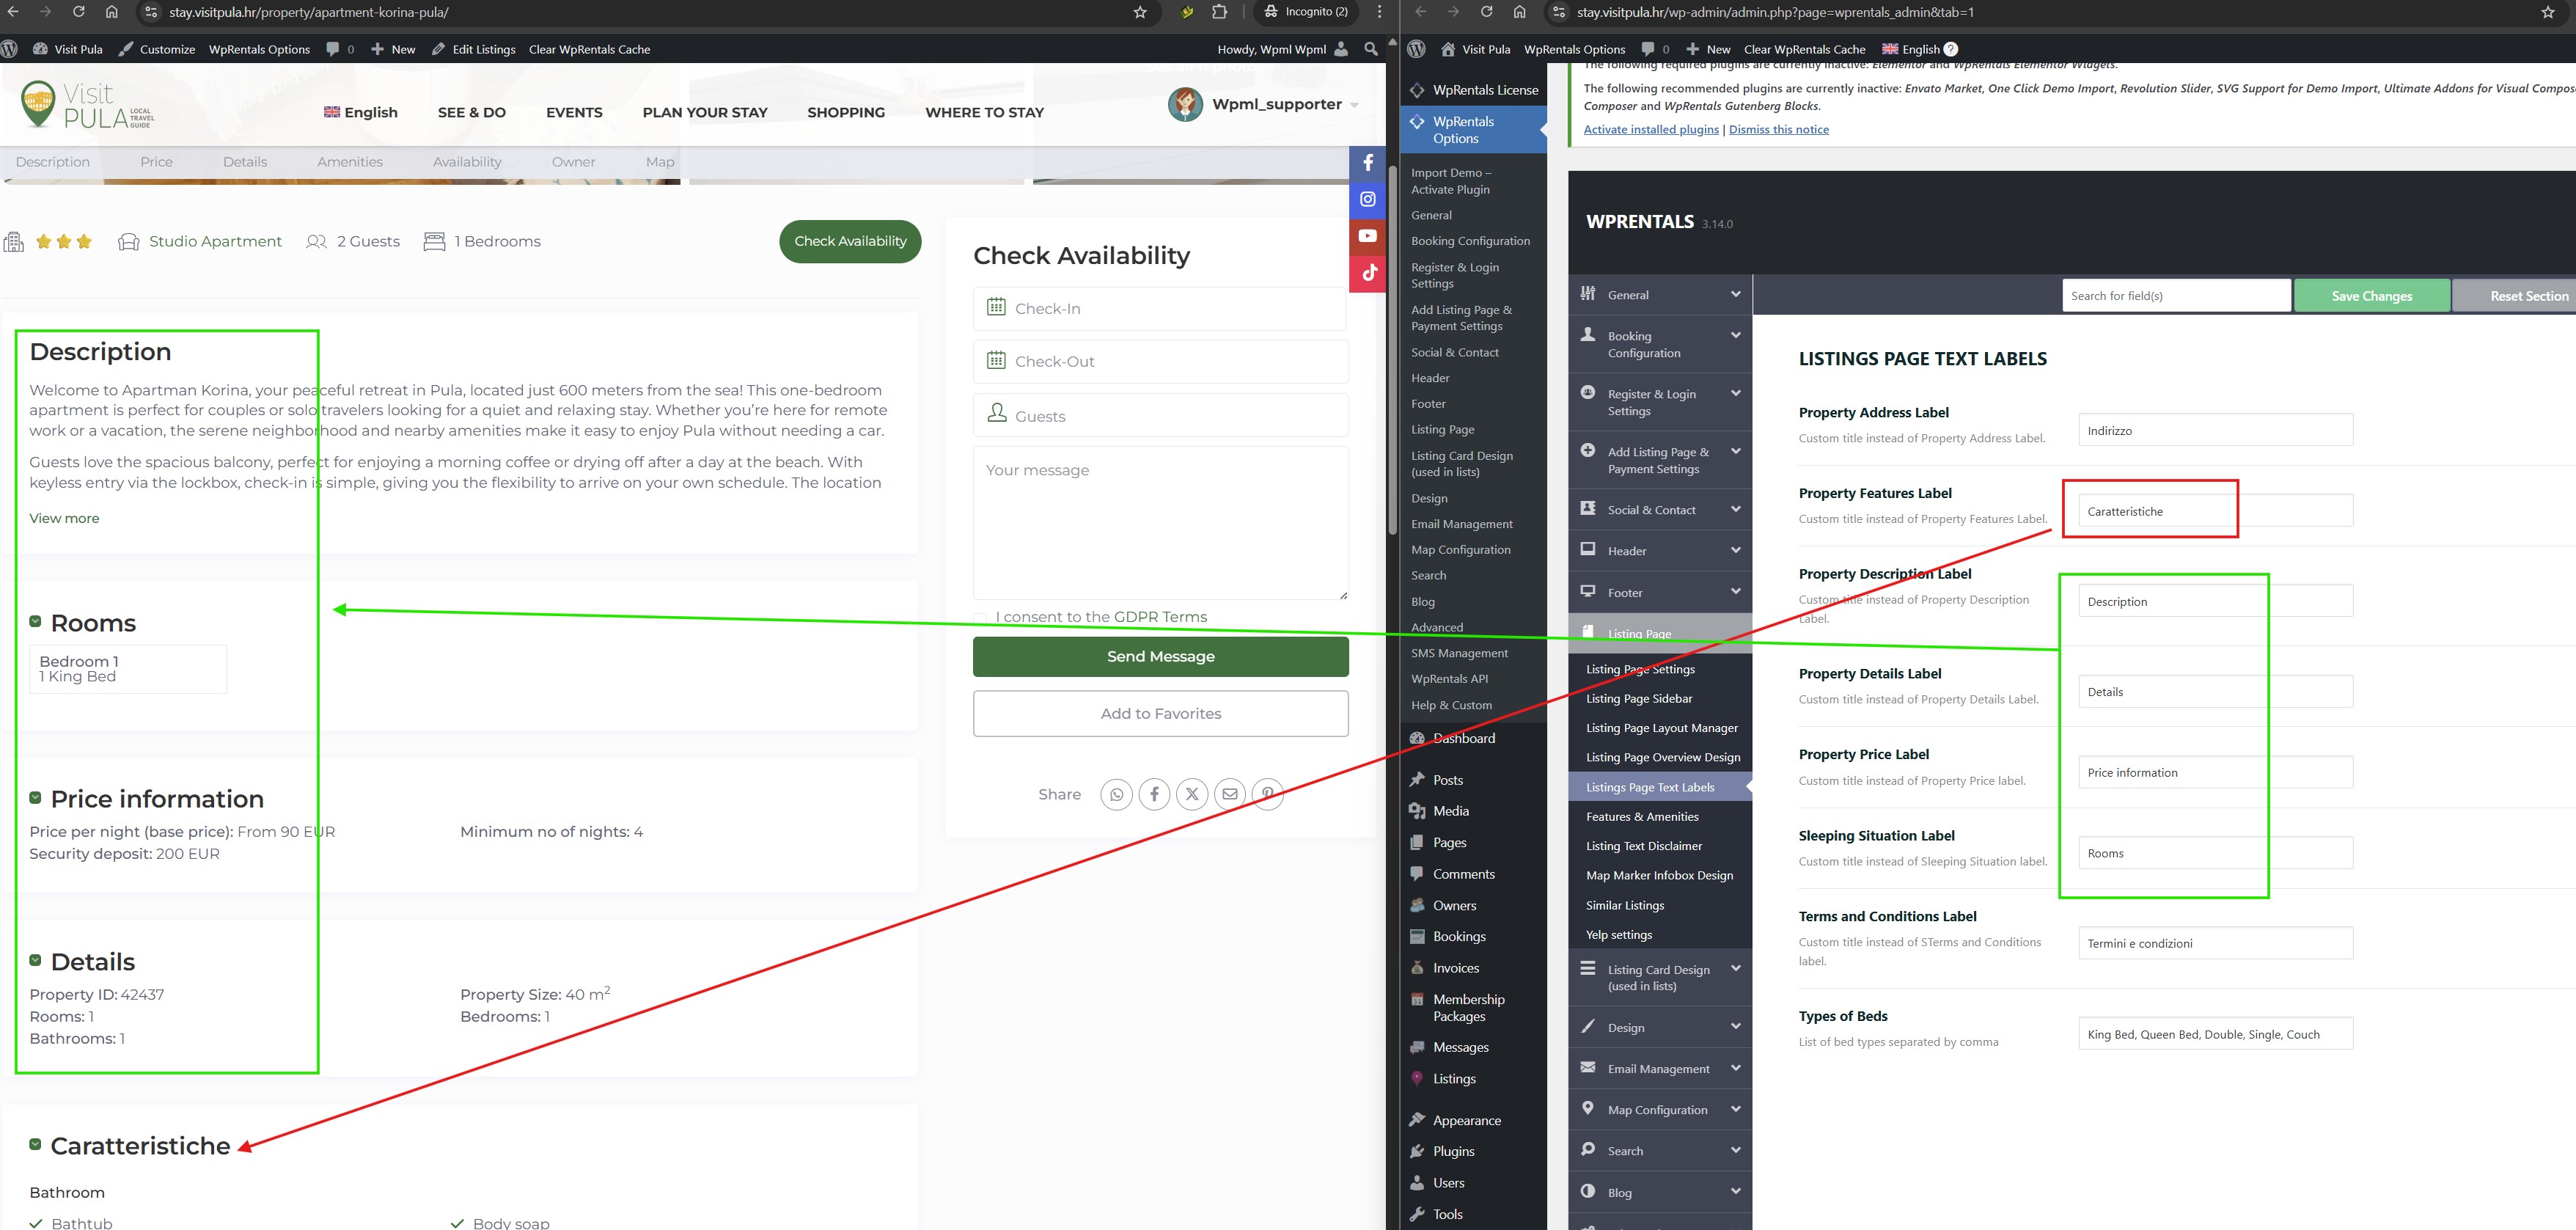Expand the Listing Card Design options section
This screenshot has height=1230, width=2576.
pos(1660,977)
